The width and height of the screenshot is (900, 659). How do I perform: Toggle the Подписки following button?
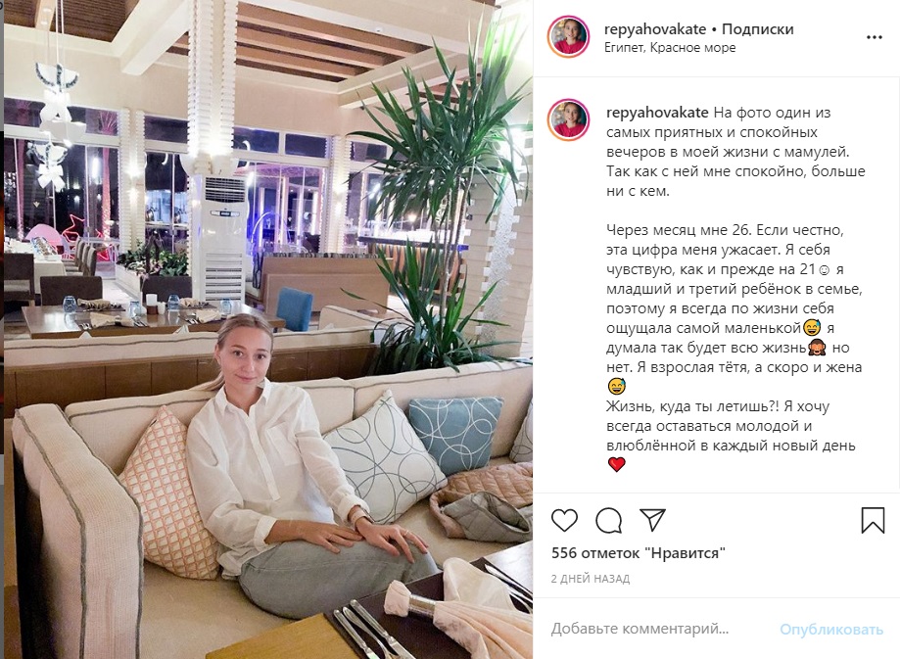click(x=758, y=28)
